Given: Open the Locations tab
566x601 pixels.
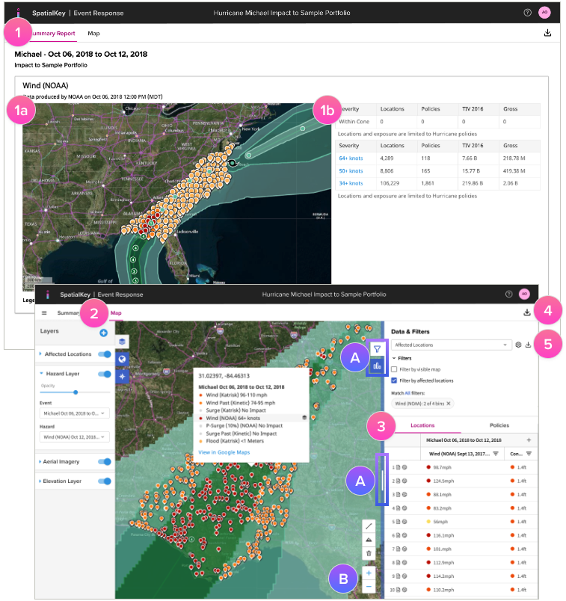Looking at the screenshot, I should [422, 425].
